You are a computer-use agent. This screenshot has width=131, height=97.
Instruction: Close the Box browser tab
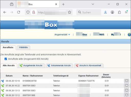[x=56, y=4]
